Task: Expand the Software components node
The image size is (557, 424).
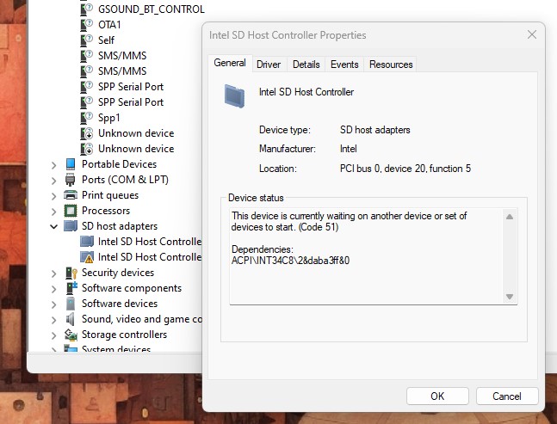Action: [55, 288]
